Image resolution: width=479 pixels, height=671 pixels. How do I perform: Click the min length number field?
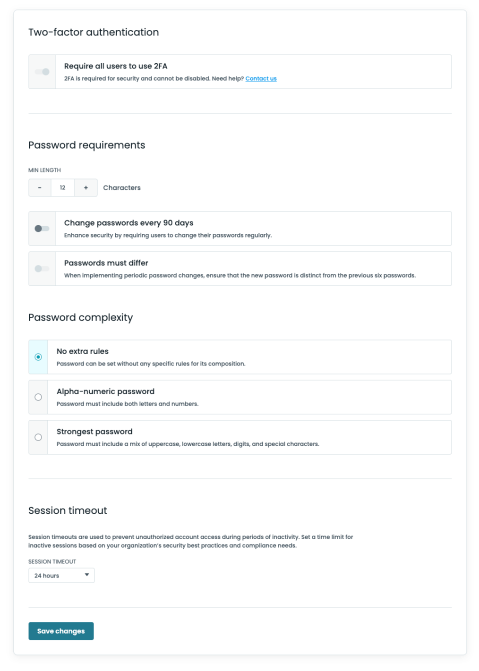coord(62,188)
